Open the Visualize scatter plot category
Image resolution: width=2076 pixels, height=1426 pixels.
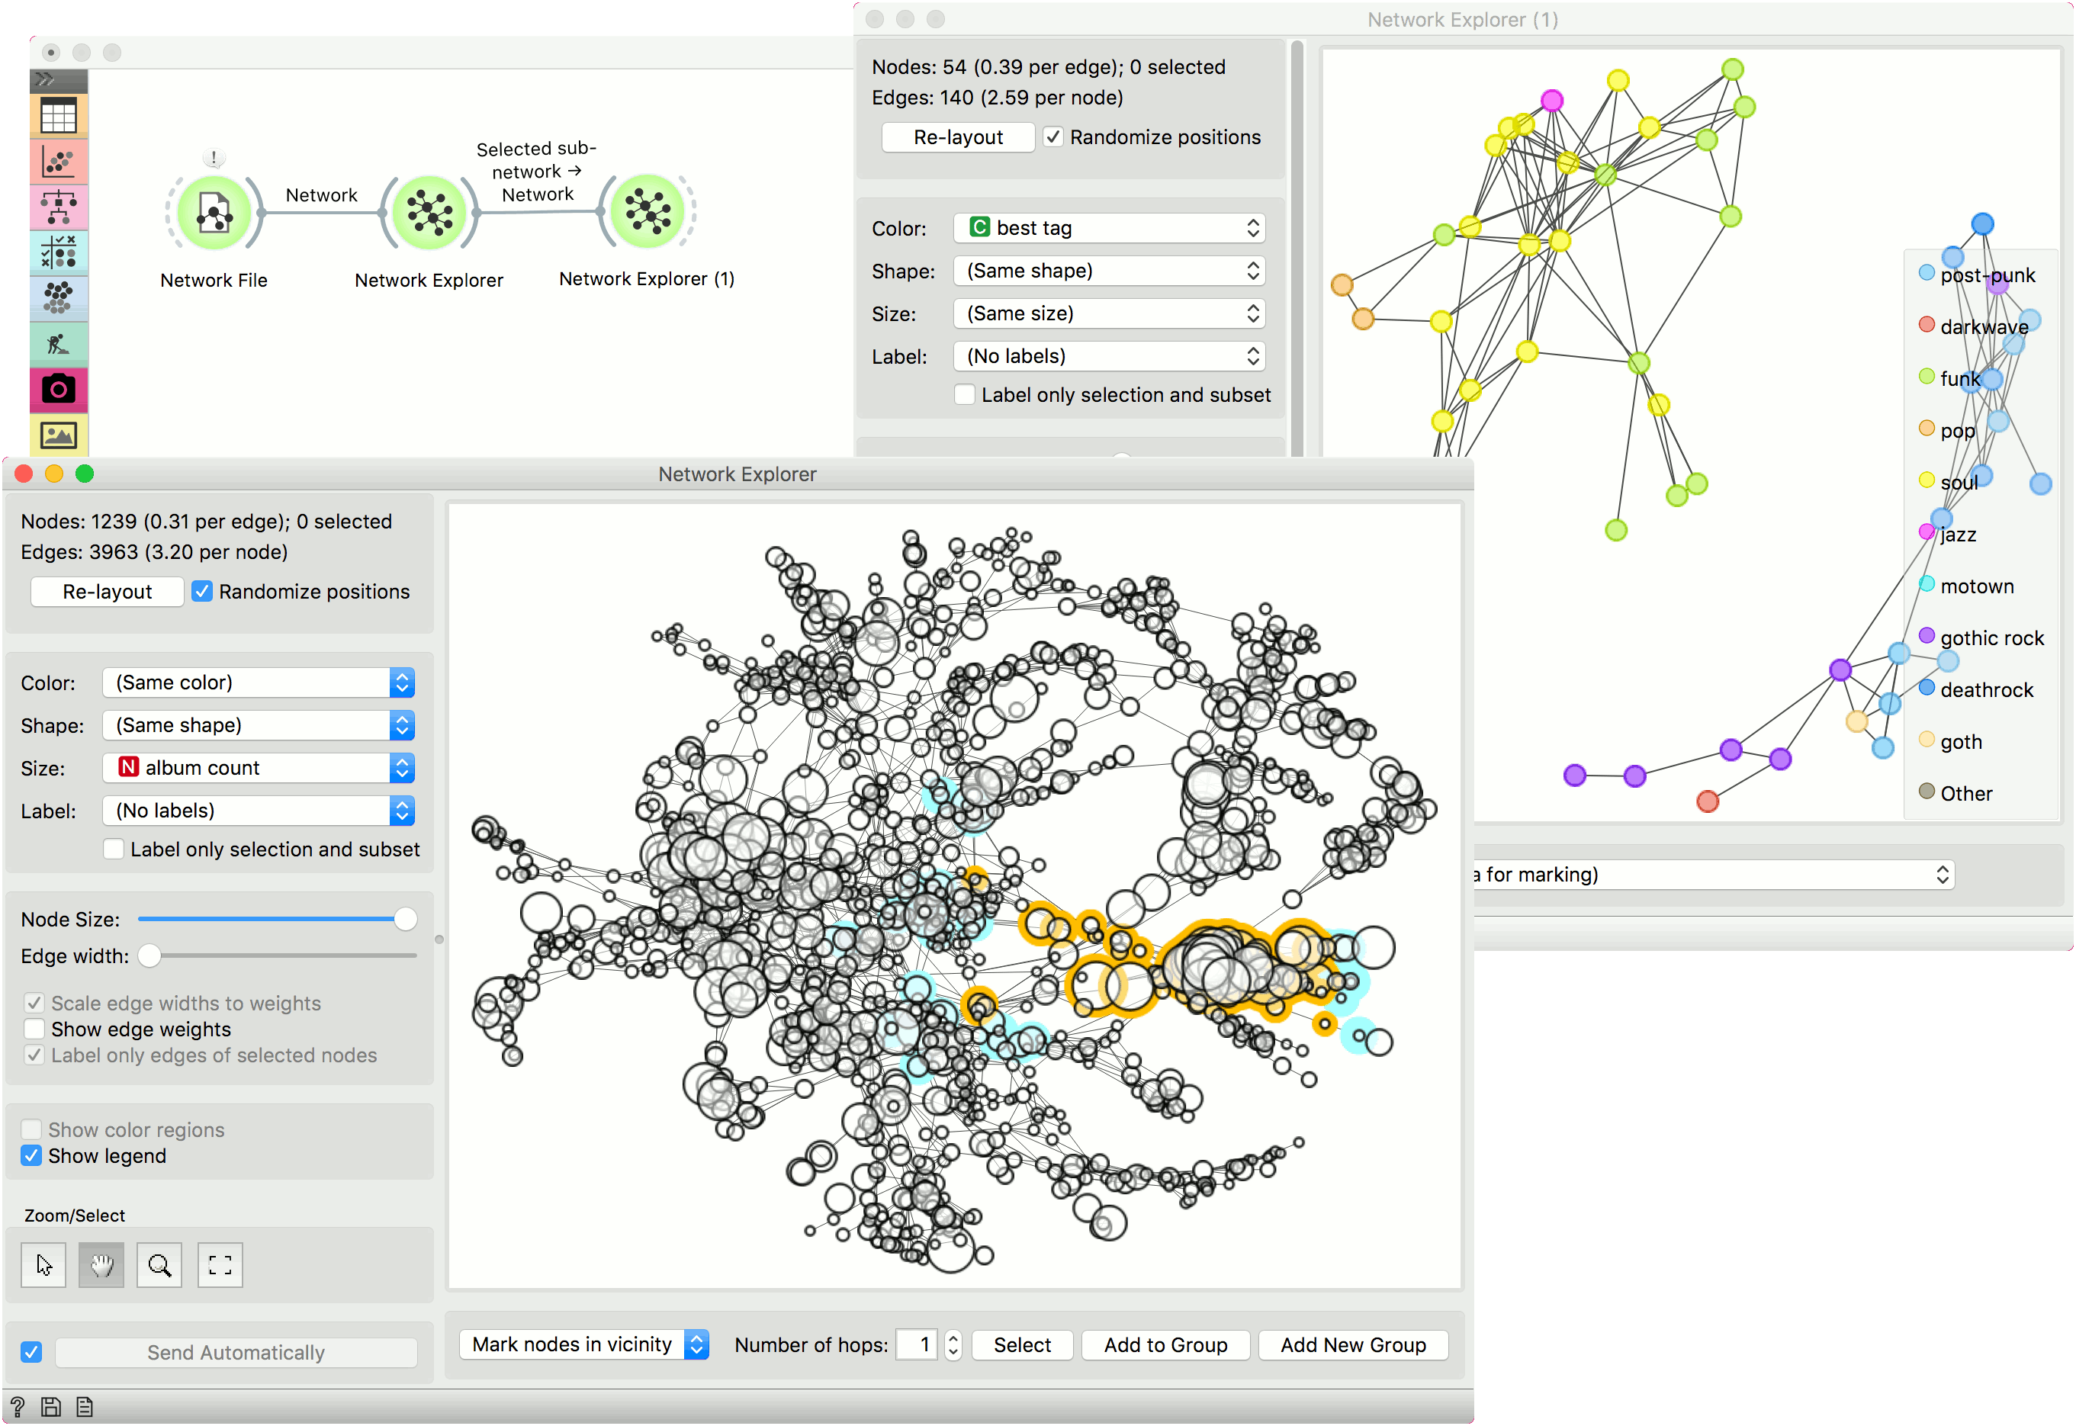(58, 162)
